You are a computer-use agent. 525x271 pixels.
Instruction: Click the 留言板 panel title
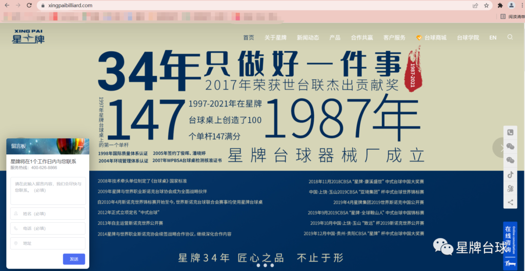[x=18, y=146]
